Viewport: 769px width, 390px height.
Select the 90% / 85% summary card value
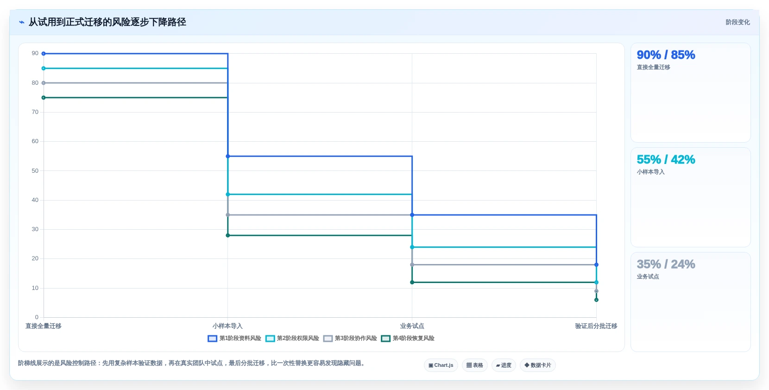[666, 55]
